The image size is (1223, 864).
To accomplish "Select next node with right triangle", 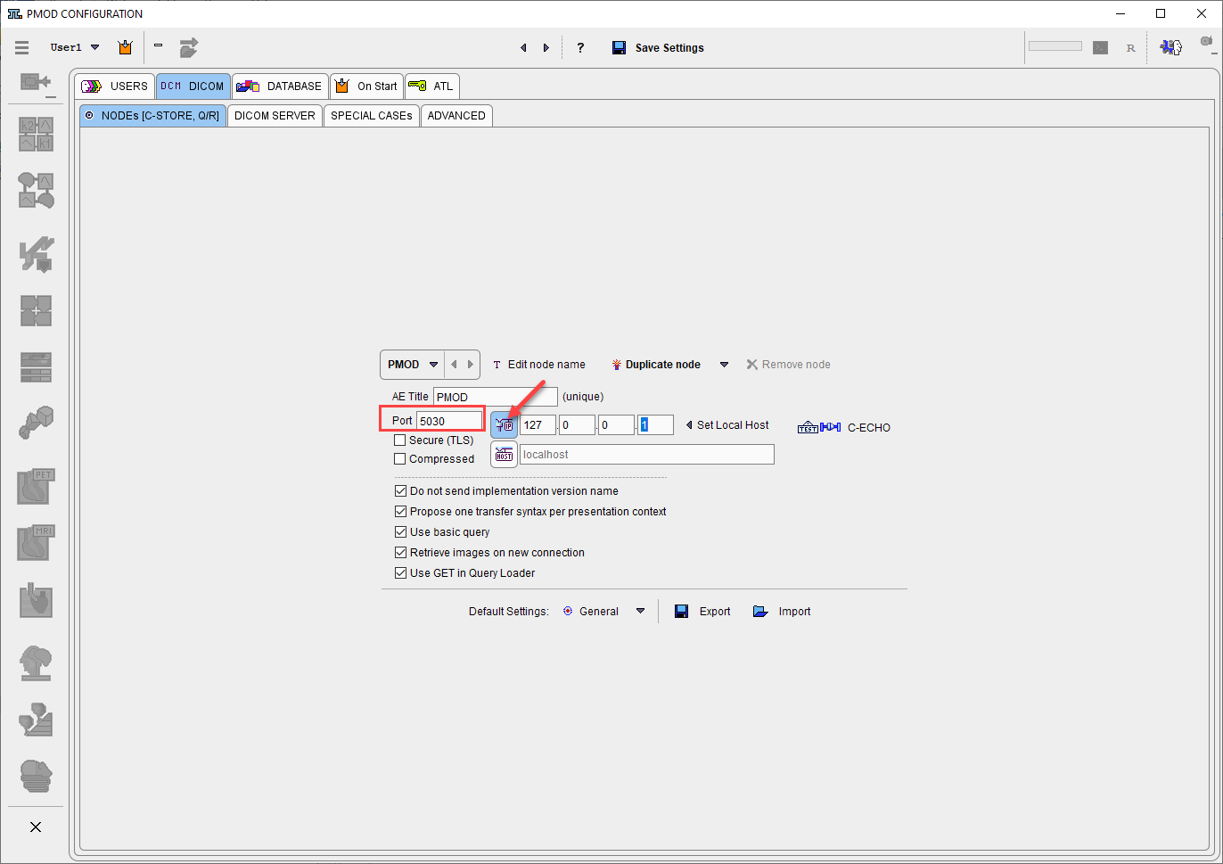I will point(471,365).
